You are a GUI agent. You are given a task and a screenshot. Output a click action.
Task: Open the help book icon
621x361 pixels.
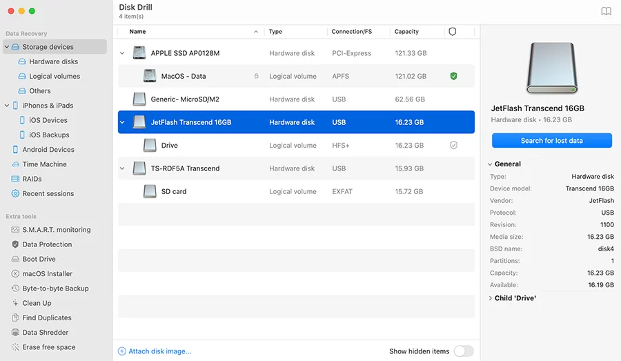tap(606, 11)
